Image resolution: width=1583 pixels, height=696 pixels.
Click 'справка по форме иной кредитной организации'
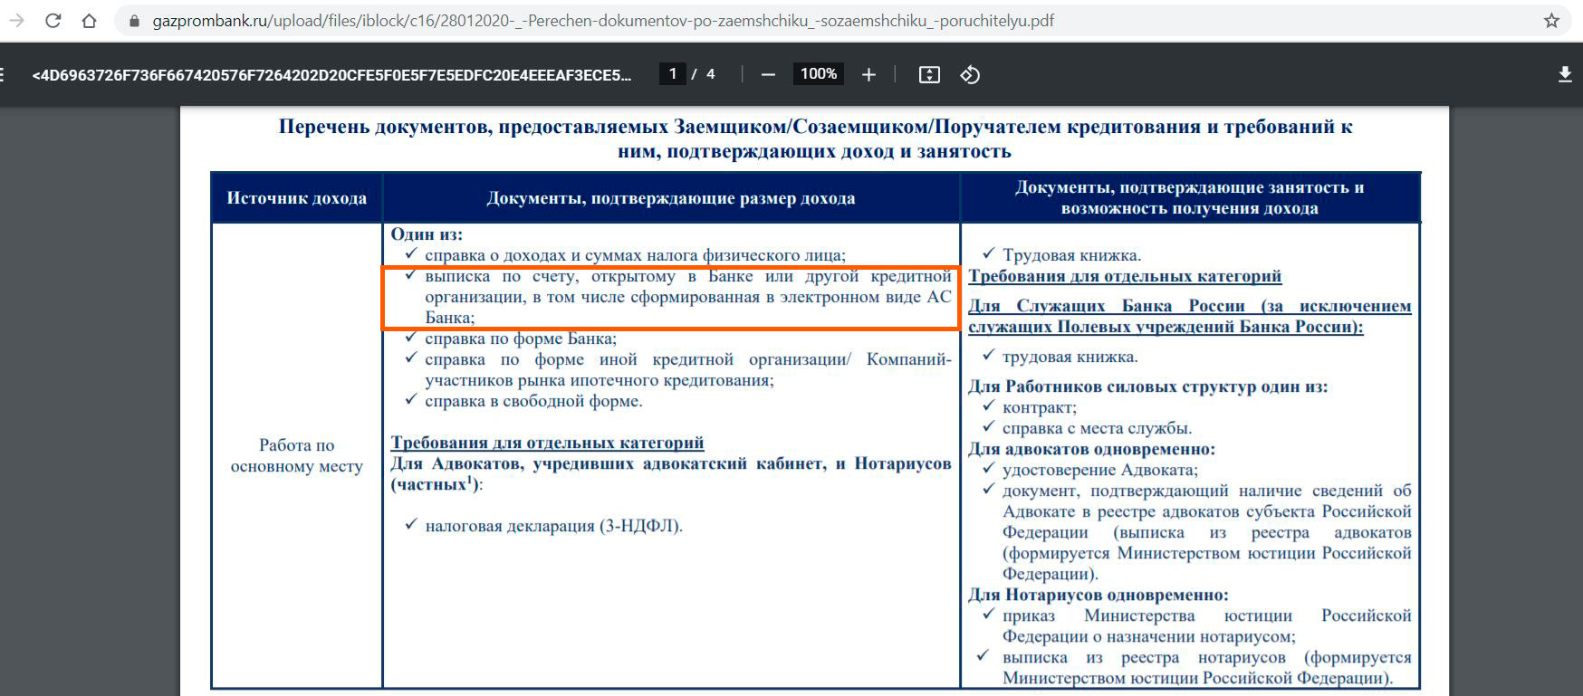tap(688, 369)
